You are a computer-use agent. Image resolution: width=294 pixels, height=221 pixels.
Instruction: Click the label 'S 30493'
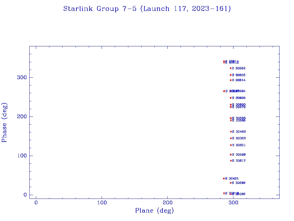pos(239,132)
